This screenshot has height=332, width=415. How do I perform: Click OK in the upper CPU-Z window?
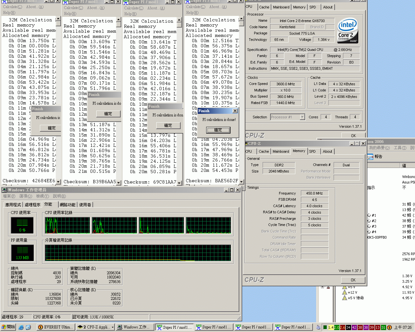click(x=353, y=136)
